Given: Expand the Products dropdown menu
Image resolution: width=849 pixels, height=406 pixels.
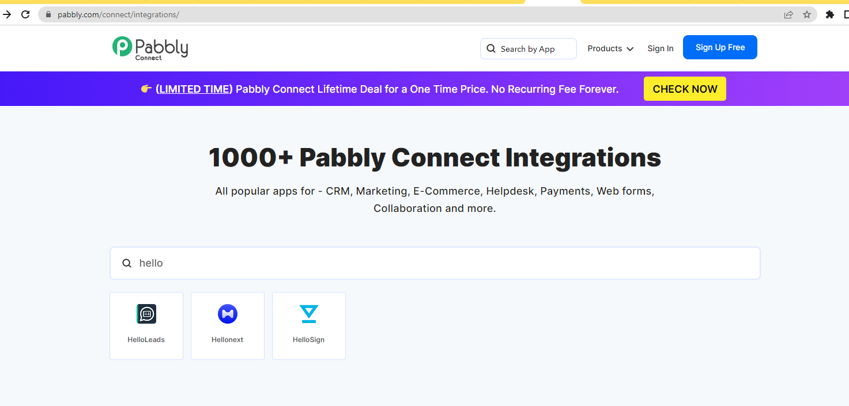Looking at the screenshot, I should 610,49.
